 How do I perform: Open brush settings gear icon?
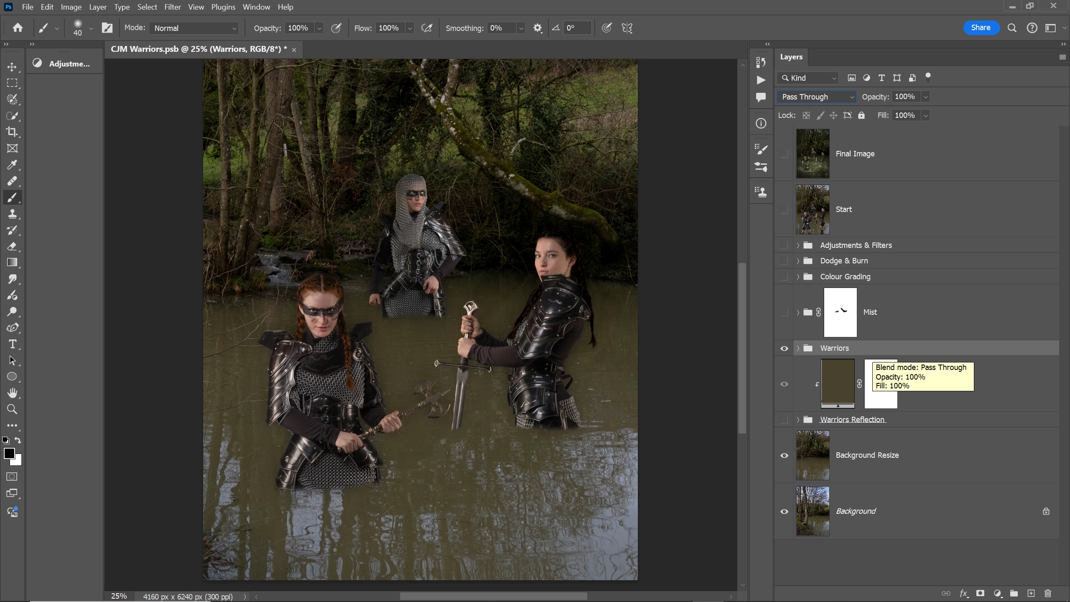coord(538,28)
